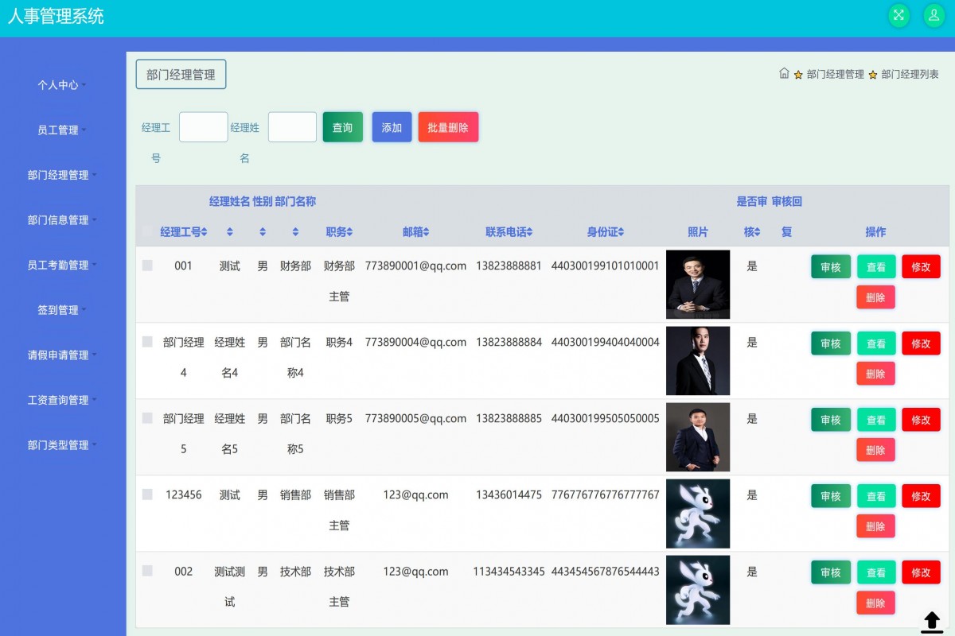955x636 pixels.
Task: Click the 添加 button to add a manager
Action: click(391, 126)
